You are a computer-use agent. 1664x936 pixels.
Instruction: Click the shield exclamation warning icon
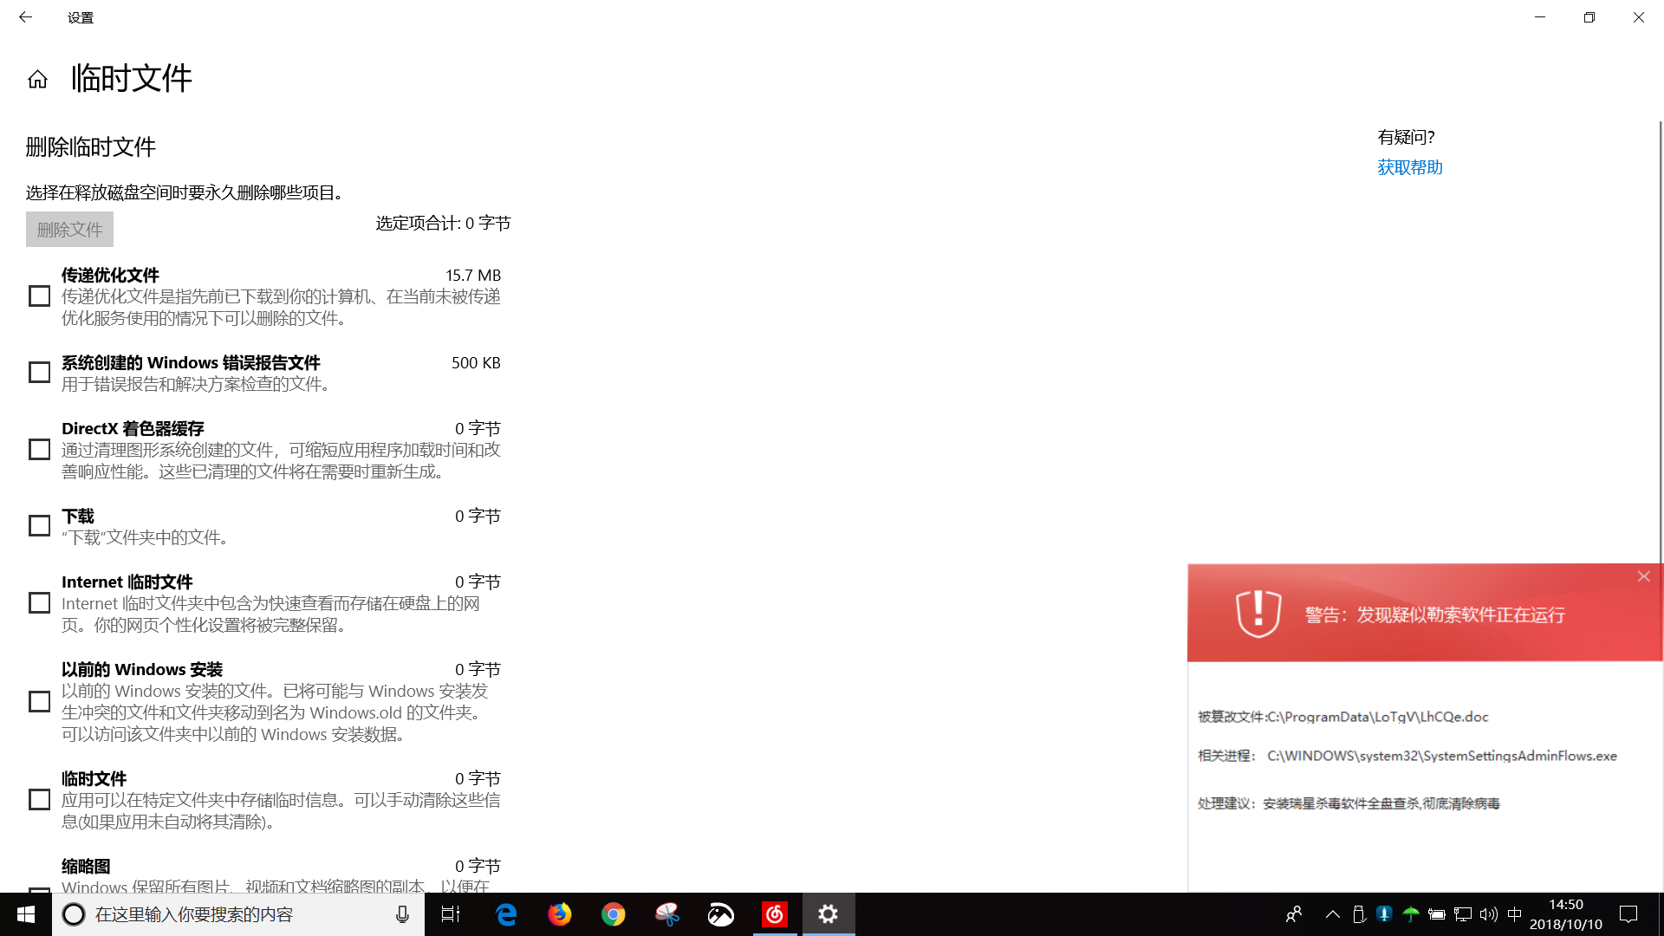(1258, 614)
